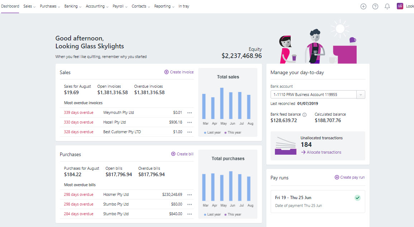This screenshot has height=227, width=414.
Task: Click the LG business avatar icon
Action: pos(400,6)
